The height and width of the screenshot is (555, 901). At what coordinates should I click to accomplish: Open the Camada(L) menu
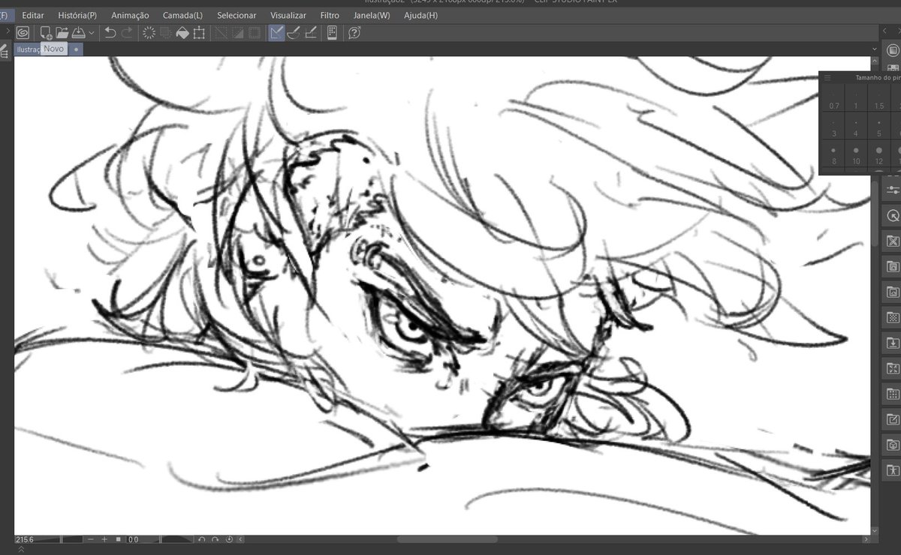coord(182,15)
